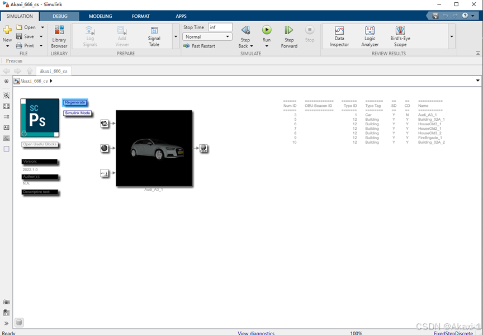
Task: Open the Step Back dropdown arrow
Action: click(x=252, y=46)
